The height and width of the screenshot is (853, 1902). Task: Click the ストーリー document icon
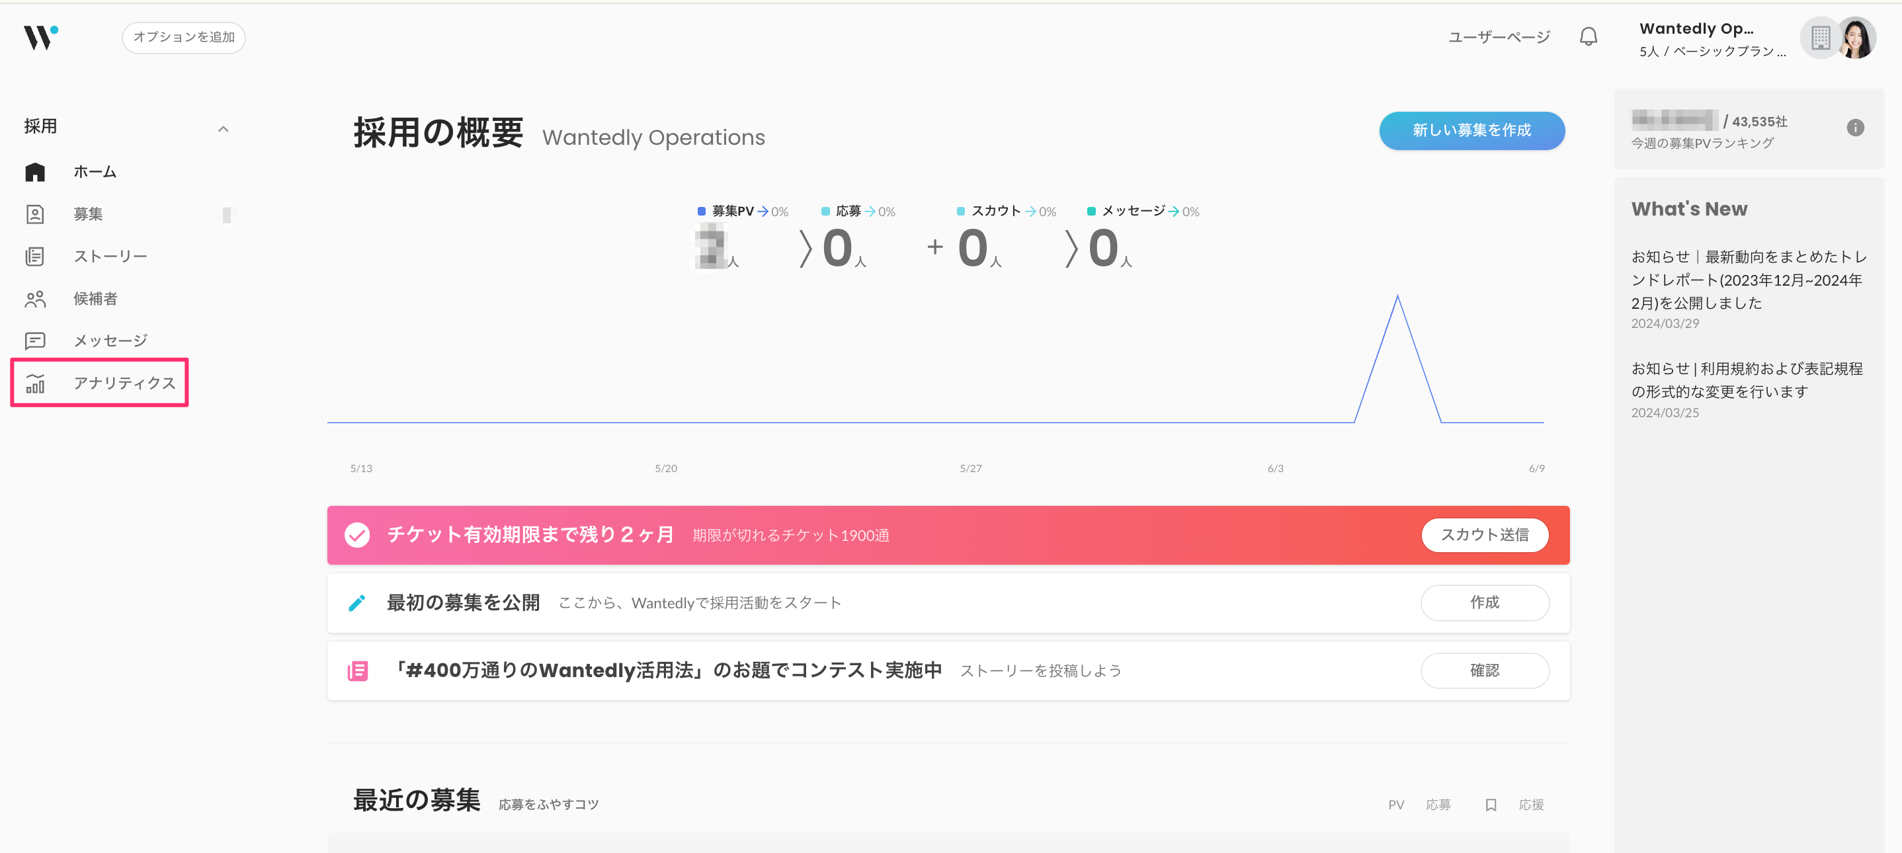(x=34, y=257)
